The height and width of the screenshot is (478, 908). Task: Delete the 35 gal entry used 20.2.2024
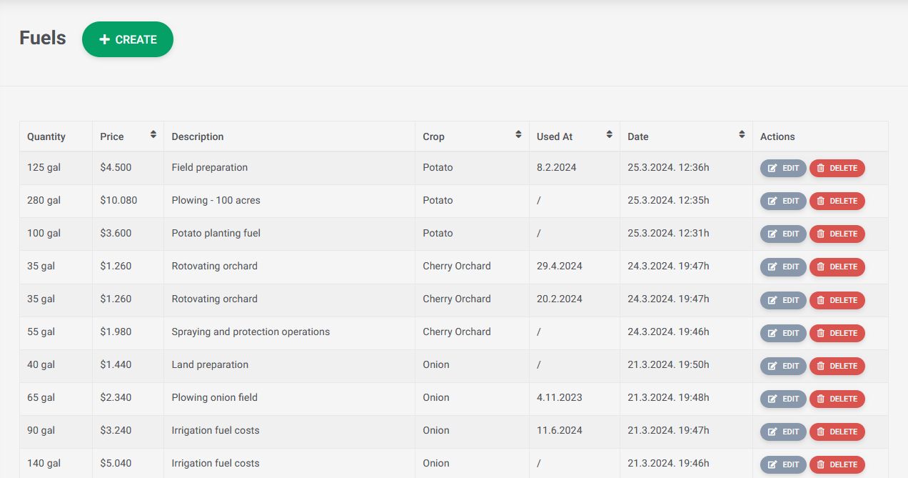click(837, 300)
